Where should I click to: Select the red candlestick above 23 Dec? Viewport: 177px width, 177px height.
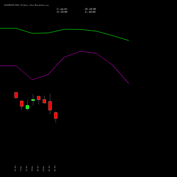[44, 101]
